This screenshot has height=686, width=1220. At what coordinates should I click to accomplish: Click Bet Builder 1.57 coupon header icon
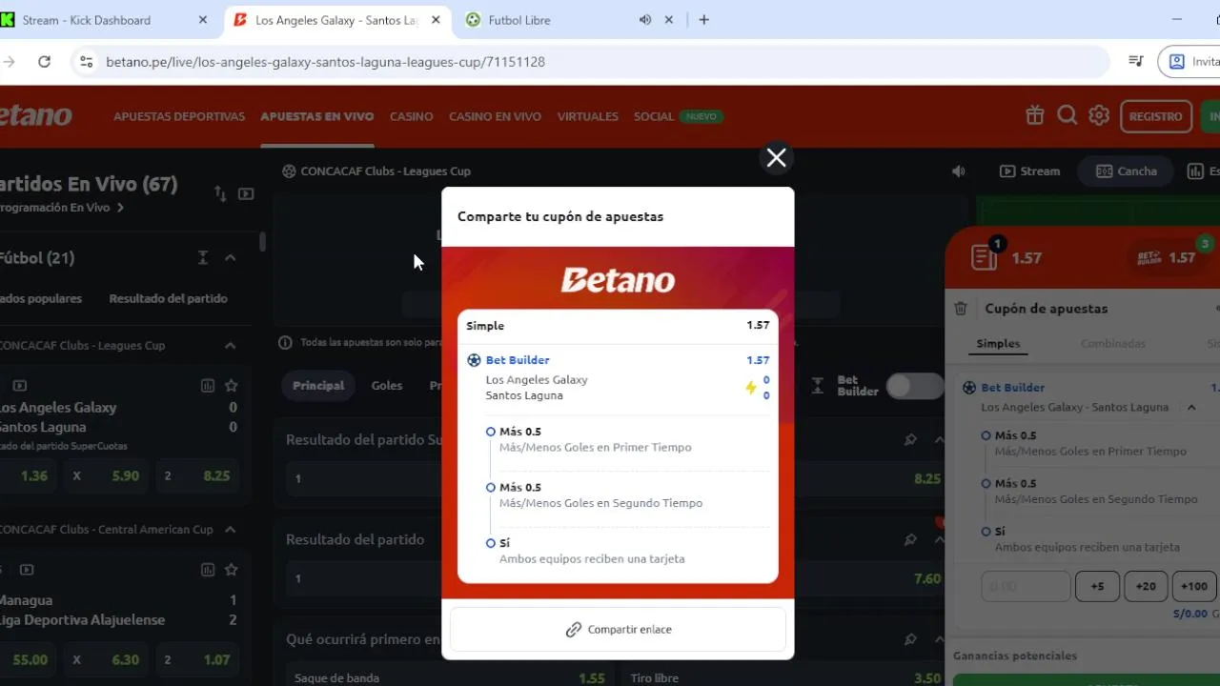[x=1166, y=257]
